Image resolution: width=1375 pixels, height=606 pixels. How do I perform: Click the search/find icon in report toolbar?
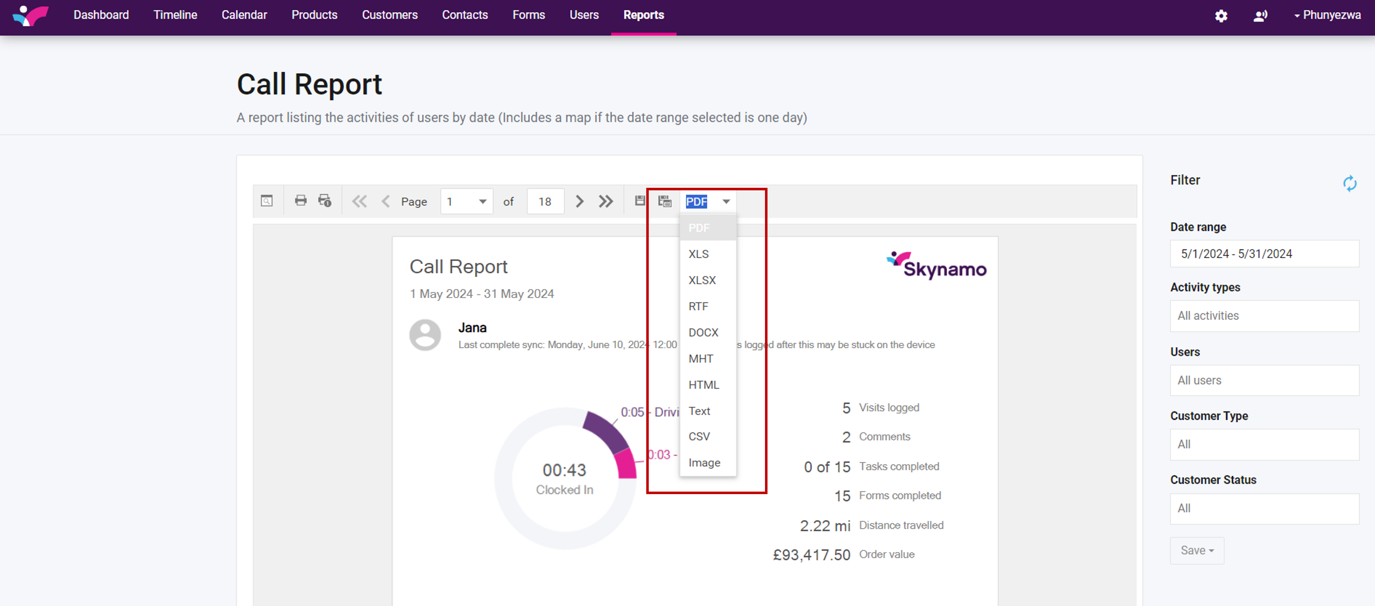266,201
